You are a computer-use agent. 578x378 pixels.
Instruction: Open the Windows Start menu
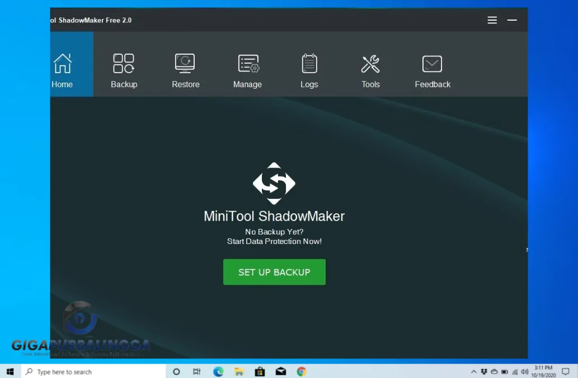(x=10, y=371)
